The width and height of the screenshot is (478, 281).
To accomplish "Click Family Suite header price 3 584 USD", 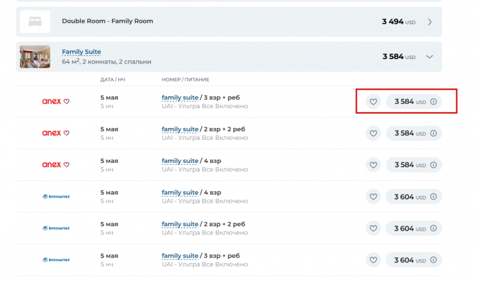I will [x=399, y=57].
